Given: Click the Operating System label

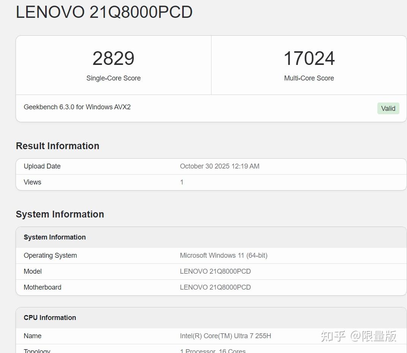Looking at the screenshot, I should [50, 255].
